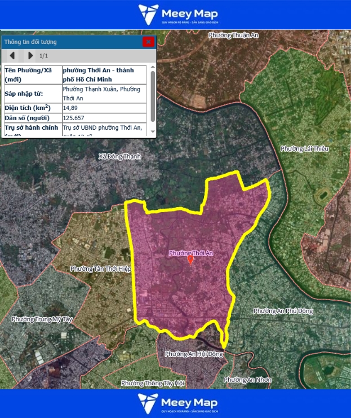Click Phường Thông Tây Hội label
Image resolution: width=351 pixels, height=418 pixels.
tap(153, 384)
